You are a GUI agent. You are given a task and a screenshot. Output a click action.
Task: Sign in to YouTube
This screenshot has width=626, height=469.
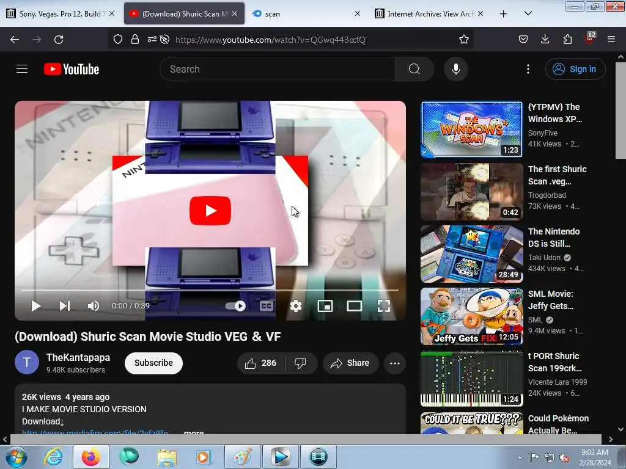[x=575, y=69]
